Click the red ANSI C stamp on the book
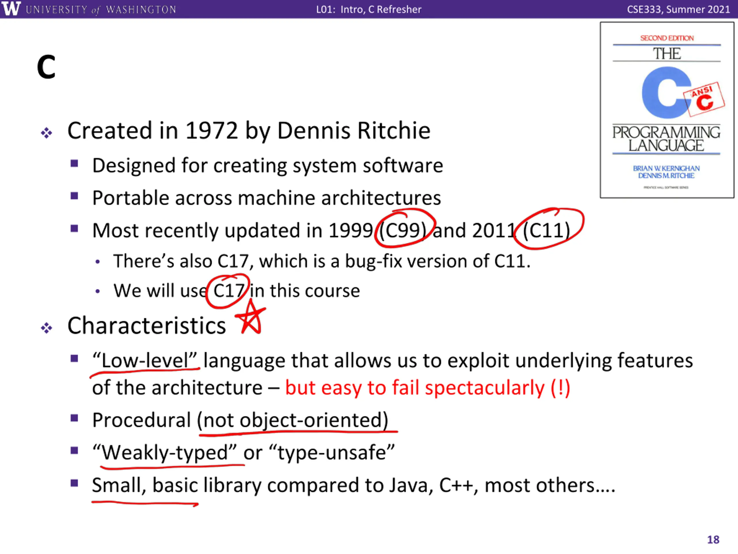This screenshot has width=738, height=554. [x=704, y=99]
